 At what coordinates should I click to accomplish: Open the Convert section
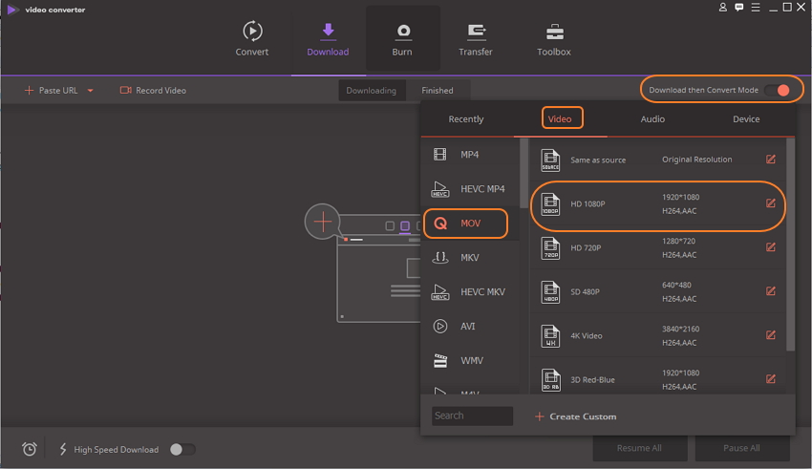click(252, 39)
